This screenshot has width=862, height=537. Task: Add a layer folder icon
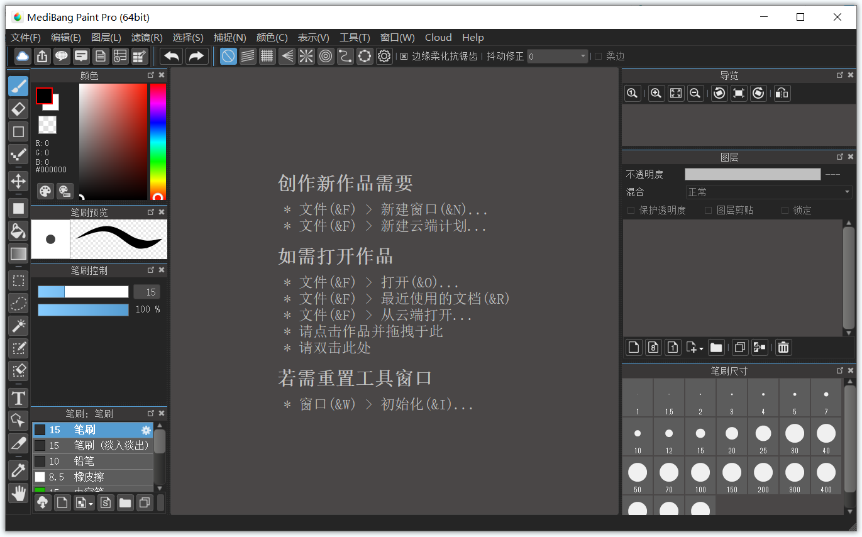click(716, 346)
